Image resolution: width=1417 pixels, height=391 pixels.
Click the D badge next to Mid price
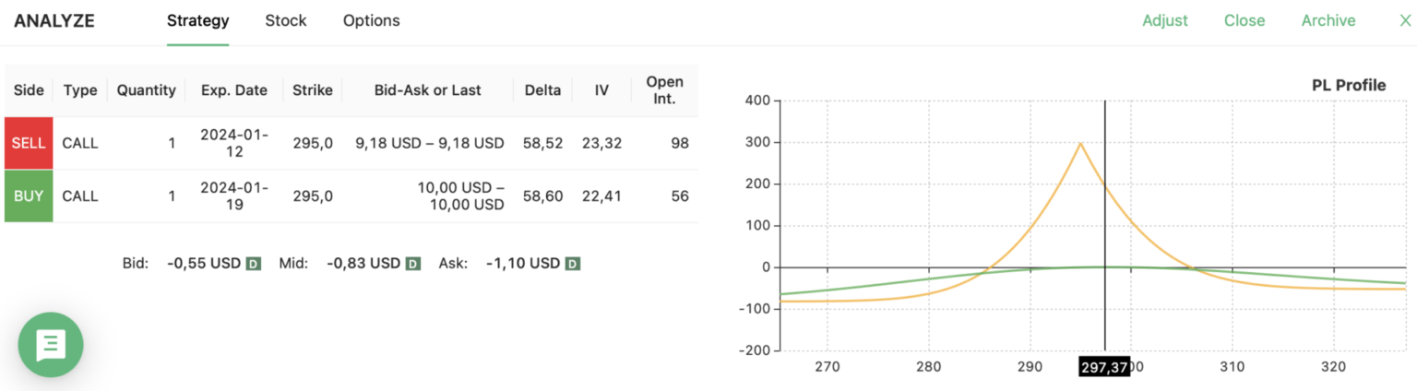413,264
